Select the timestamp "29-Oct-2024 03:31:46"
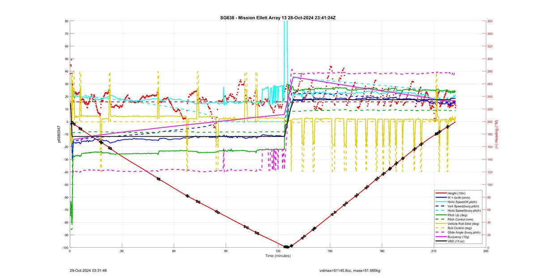Screen dimensions: 537x278 click(x=88, y=270)
